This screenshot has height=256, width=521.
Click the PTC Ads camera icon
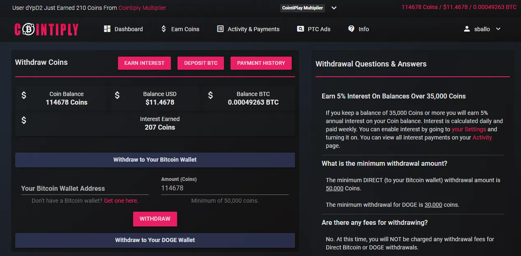300,29
